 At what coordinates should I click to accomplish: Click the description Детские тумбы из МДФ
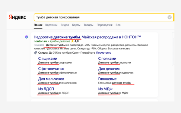[113, 93]
